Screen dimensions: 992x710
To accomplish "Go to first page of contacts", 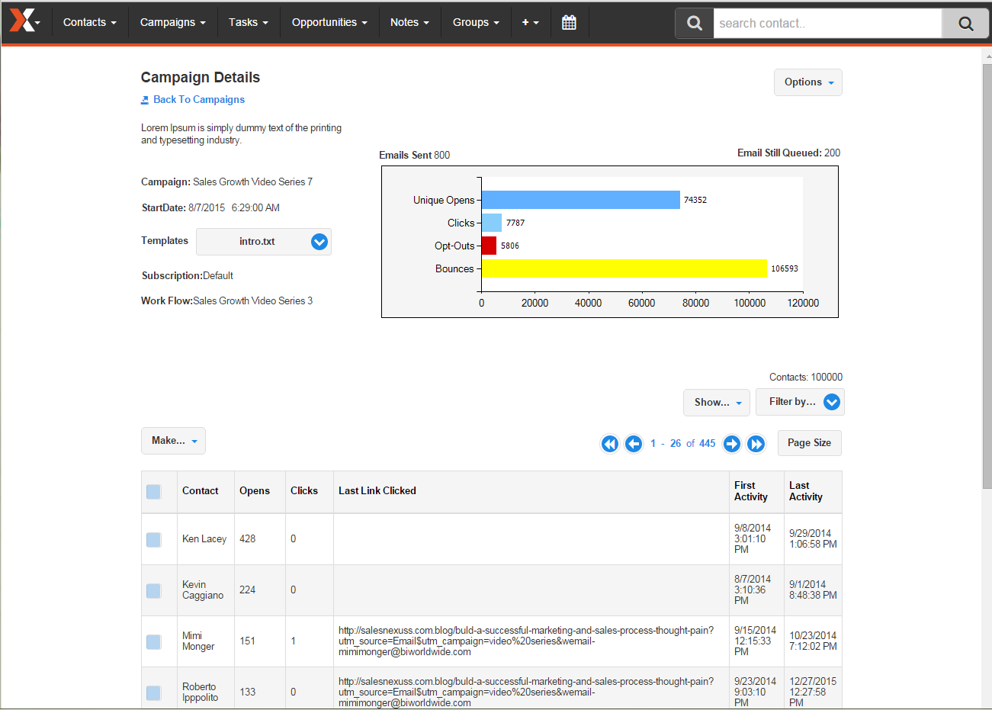I will 610,444.
